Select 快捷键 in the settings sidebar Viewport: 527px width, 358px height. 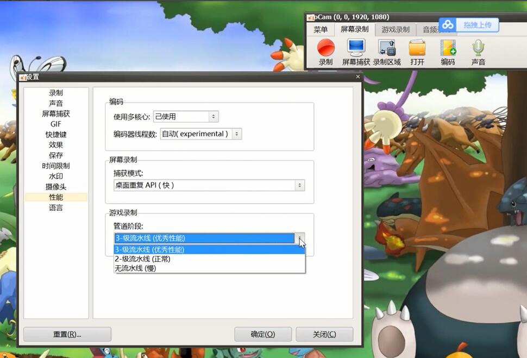(56, 135)
